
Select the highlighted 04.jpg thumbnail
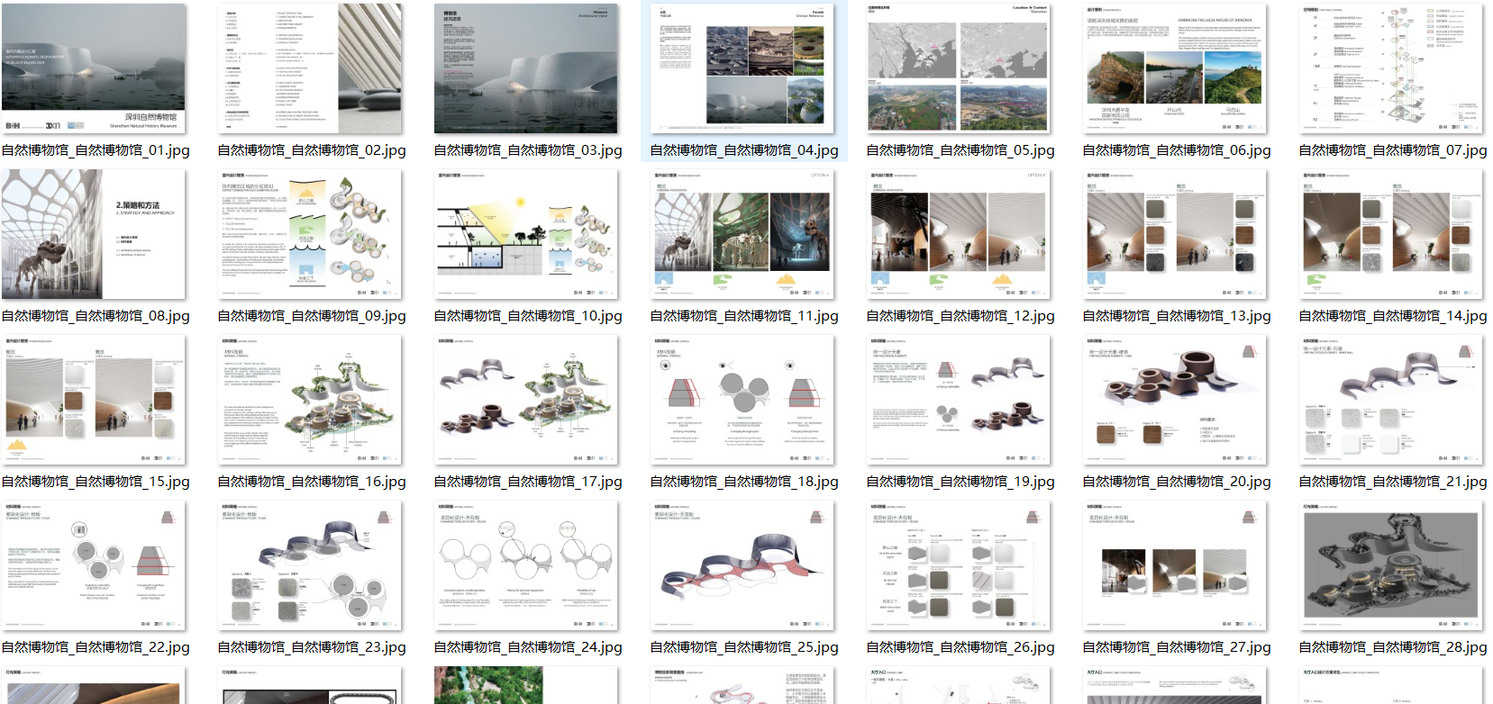tap(742, 68)
